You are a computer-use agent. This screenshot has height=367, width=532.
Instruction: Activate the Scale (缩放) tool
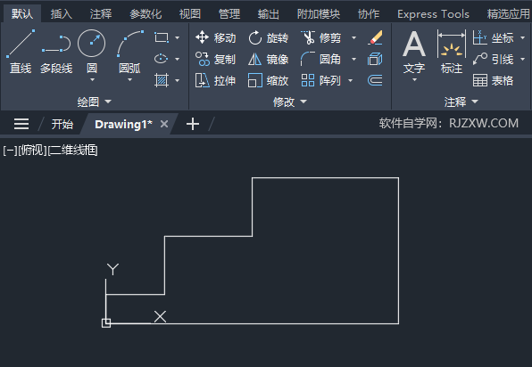pyautogui.click(x=269, y=80)
